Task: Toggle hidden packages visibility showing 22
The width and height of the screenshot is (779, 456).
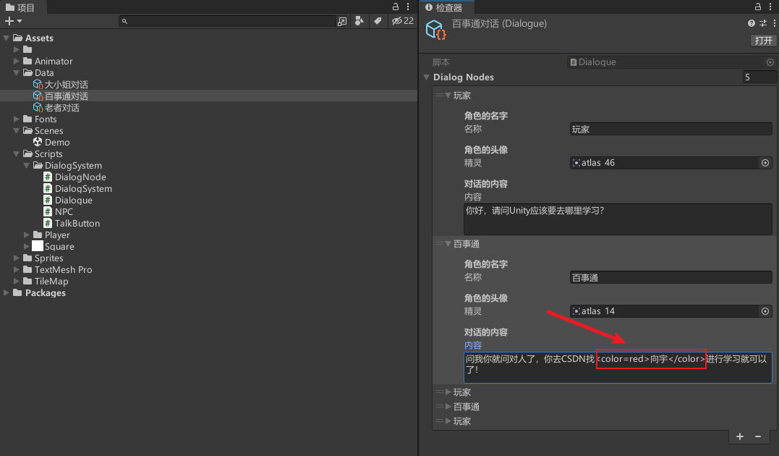Action: [402, 21]
